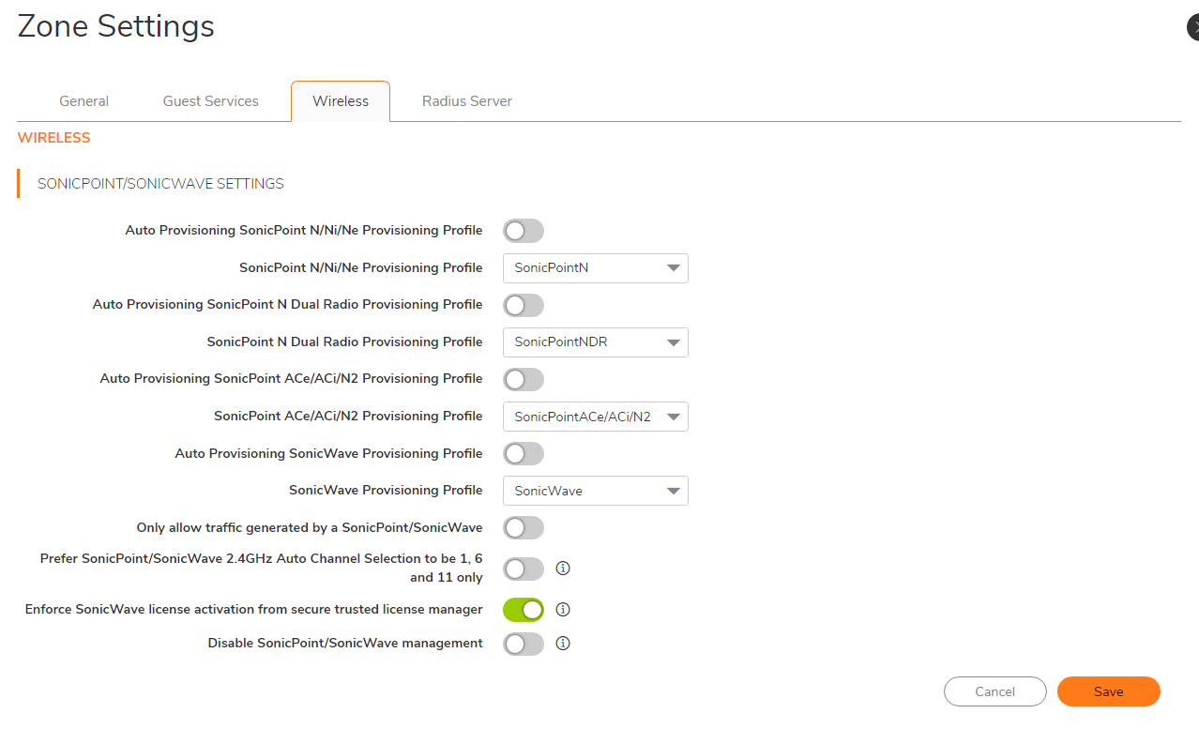Screen dimensions: 1199x744
Task: Click the 'SonicWave Provisioning Profile' label
Action: click(x=386, y=491)
